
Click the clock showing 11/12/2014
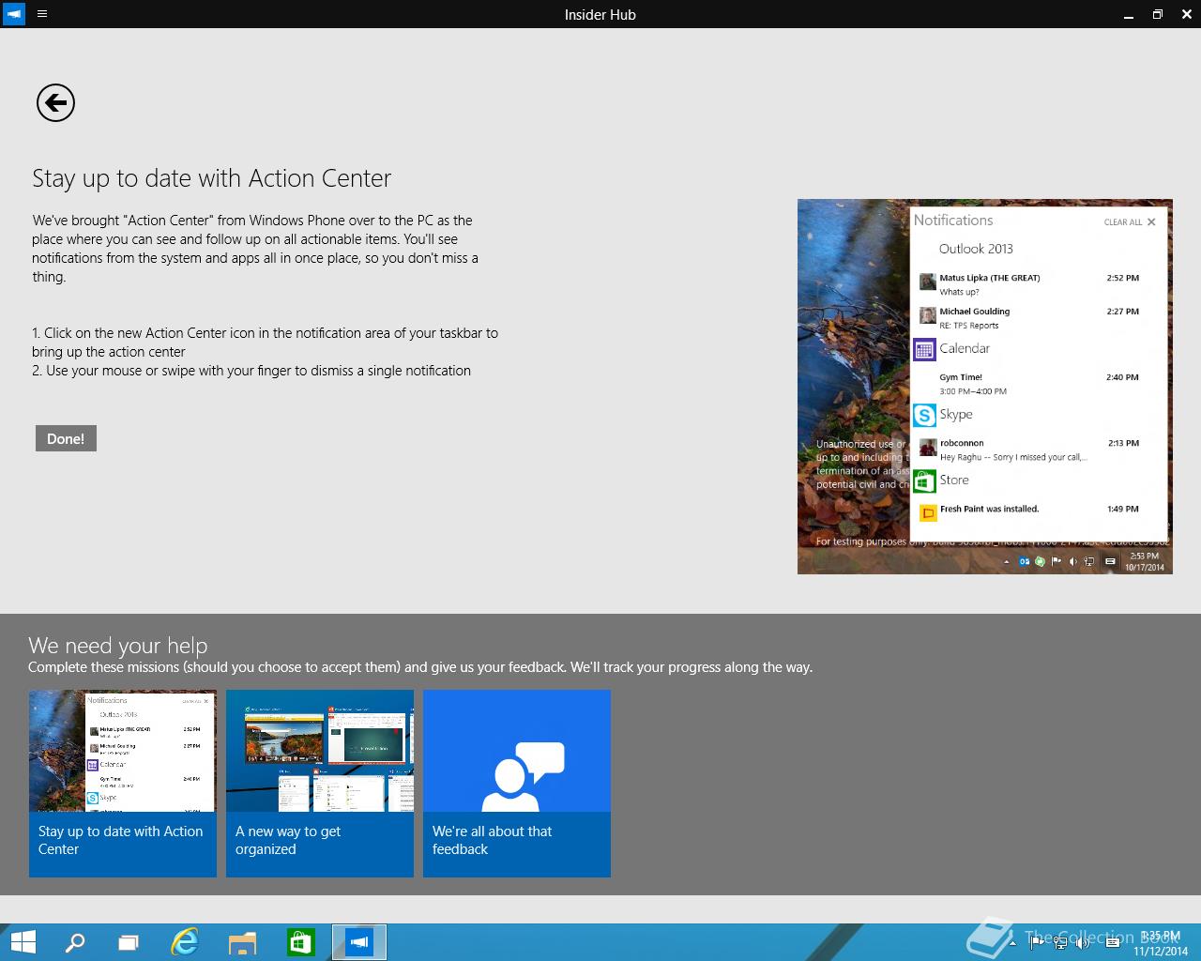1161,943
